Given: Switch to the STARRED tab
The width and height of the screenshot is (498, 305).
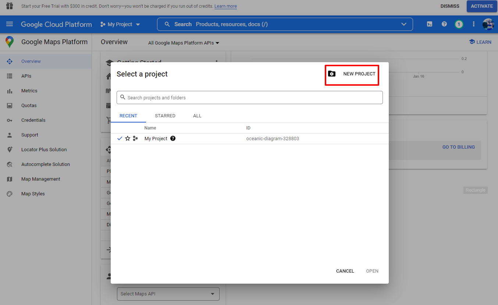Looking at the screenshot, I should (x=165, y=116).
